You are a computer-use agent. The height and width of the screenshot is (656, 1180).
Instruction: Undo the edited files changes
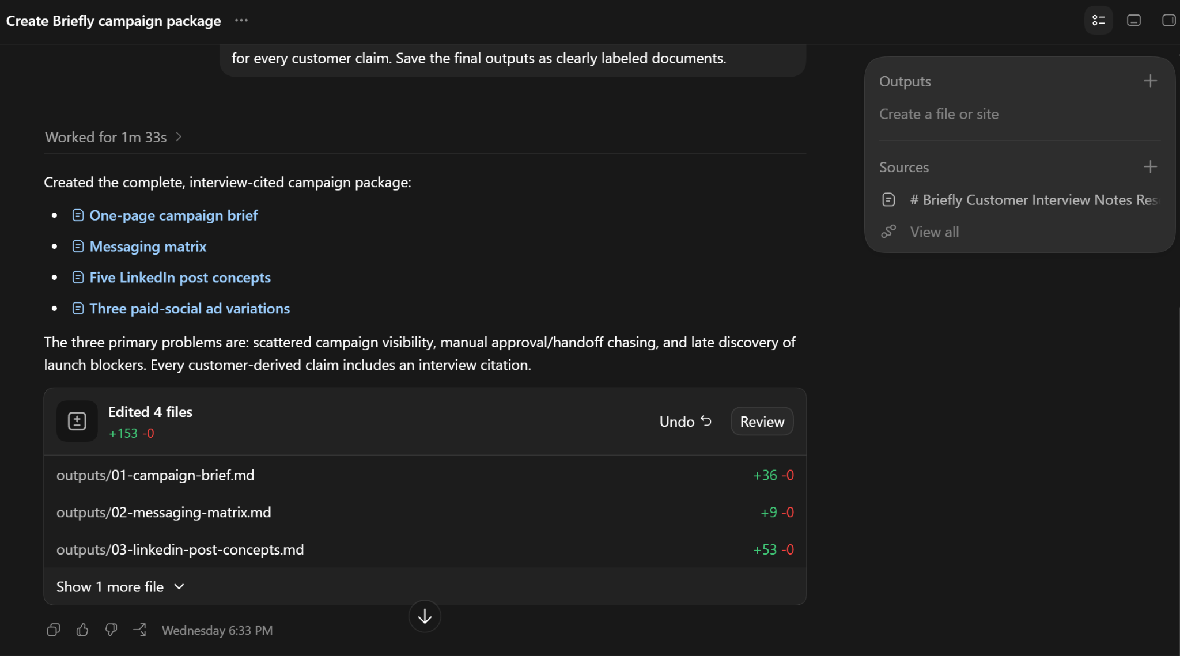coord(686,422)
